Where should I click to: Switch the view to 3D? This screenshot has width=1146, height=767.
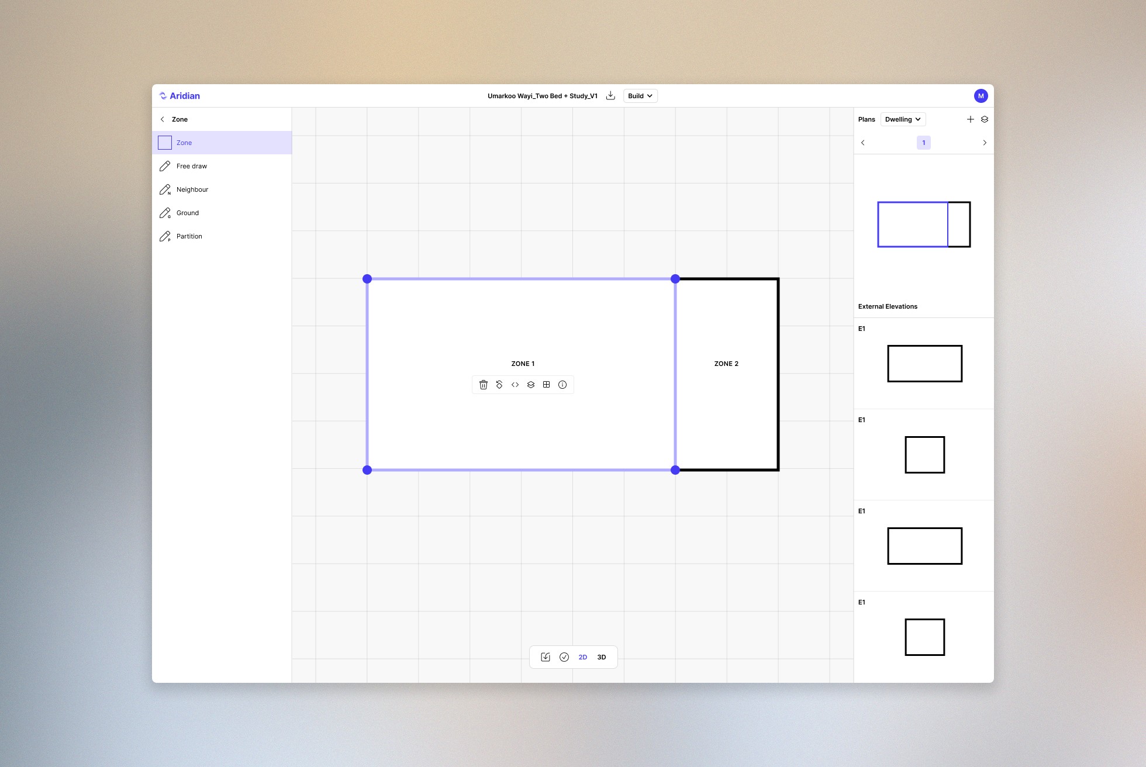click(x=602, y=657)
